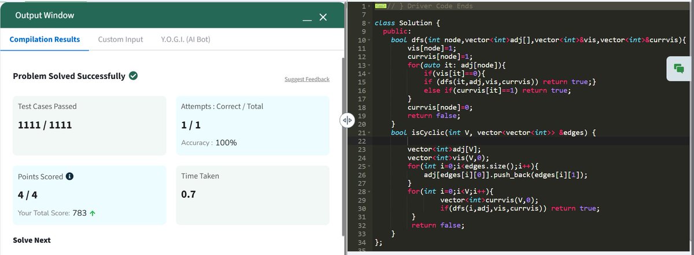The height and width of the screenshot is (255, 694).
Task: Click the Solve Next heading
Action: click(32, 239)
